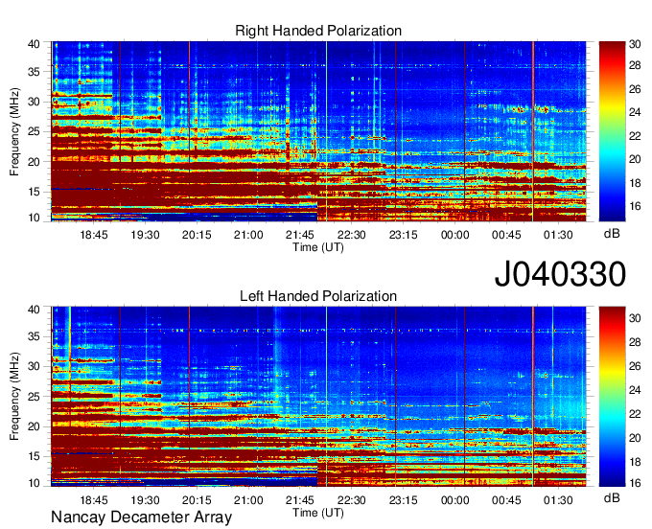This screenshot has height=529, width=652.
Task: Click the 18:45 tick label on upper plot
Action: 94,235
